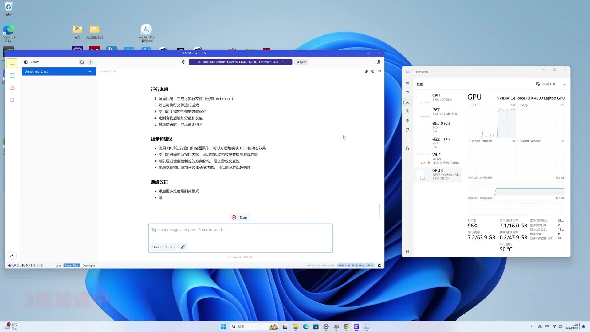Create a new chat folder
Image resolution: width=590 pixels, height=332 pixels.
[x=82, y=62]
